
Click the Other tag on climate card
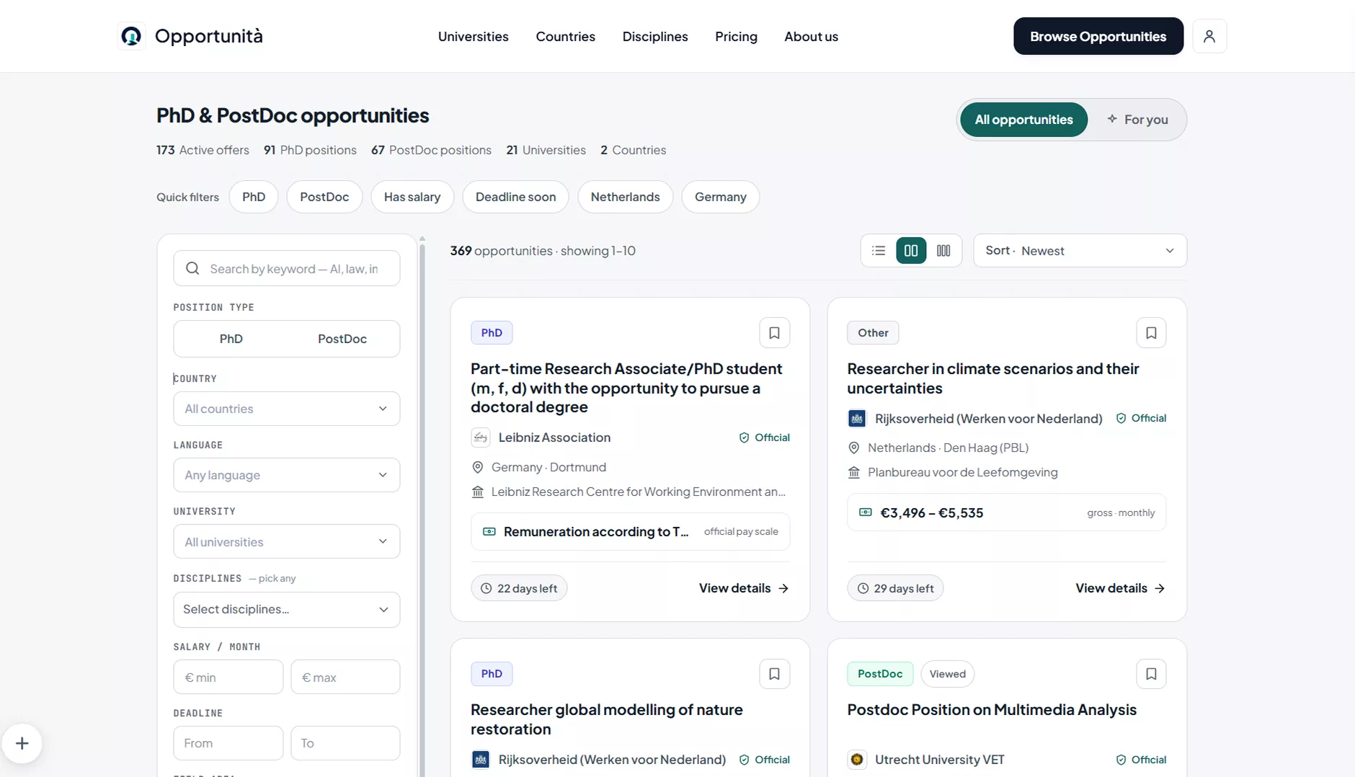pos(873,333)
